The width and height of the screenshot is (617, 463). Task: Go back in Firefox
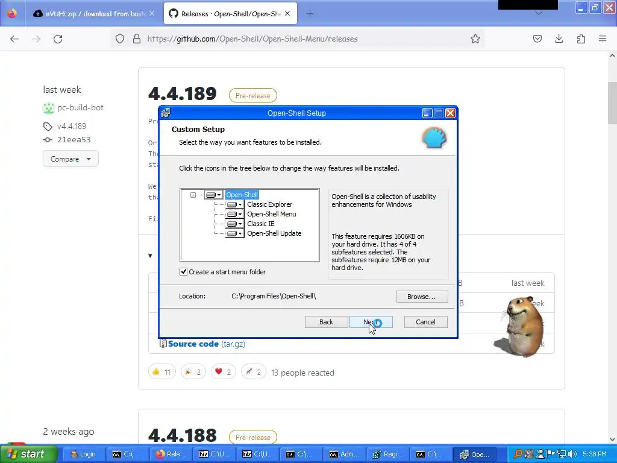(x=14, y=39)
